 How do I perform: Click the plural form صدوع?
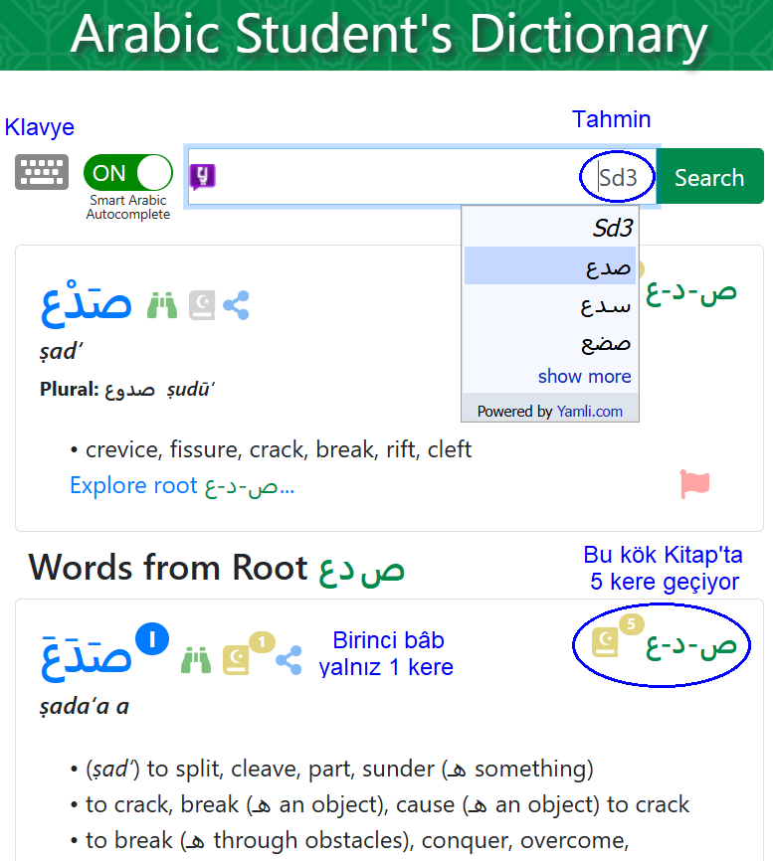pos(129,390)
